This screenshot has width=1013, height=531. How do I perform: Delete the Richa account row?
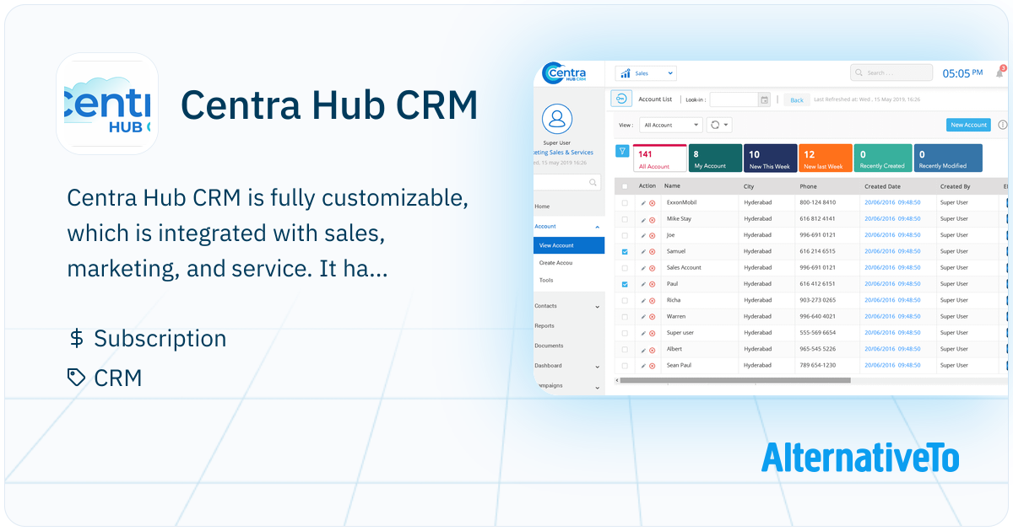click(x=653, y=301)
